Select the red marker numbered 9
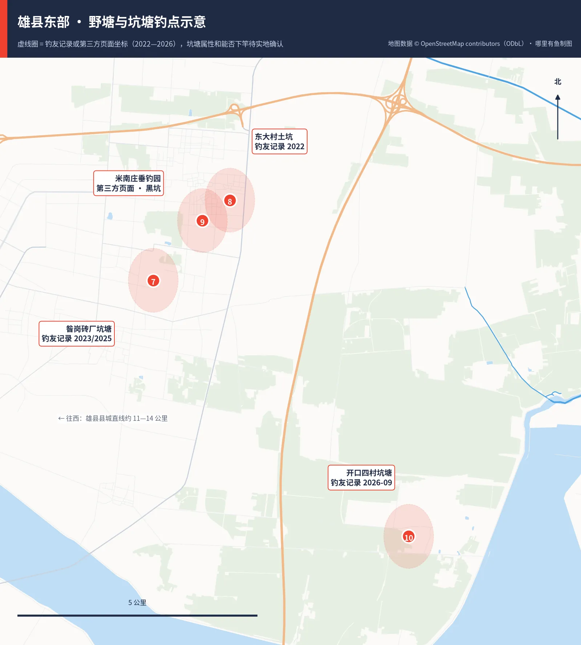This screenshot has height=645, width=581. point(202,221)
